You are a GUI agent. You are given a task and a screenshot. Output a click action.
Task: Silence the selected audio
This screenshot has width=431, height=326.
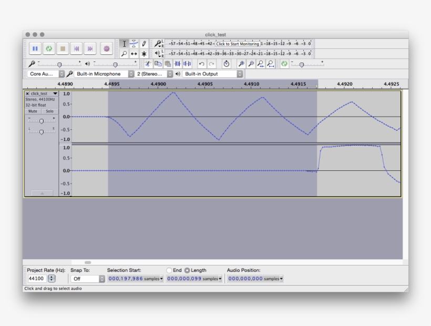pos(188,63)
